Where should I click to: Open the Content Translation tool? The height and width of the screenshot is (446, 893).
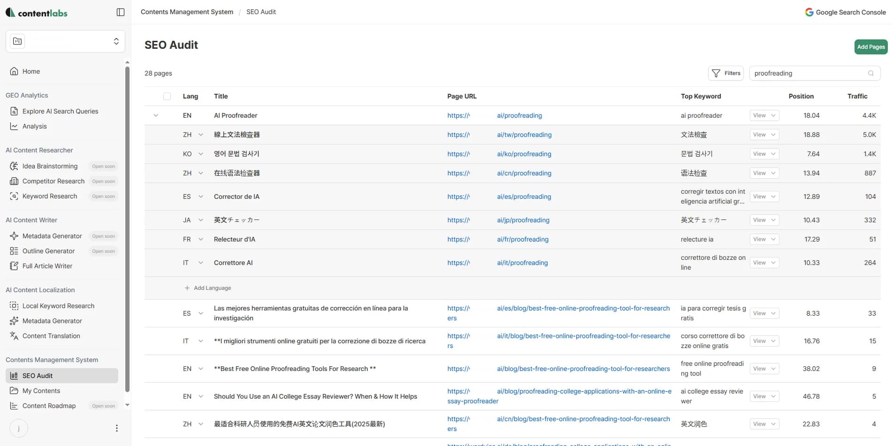pyautogui.click(x=51, y=336)
